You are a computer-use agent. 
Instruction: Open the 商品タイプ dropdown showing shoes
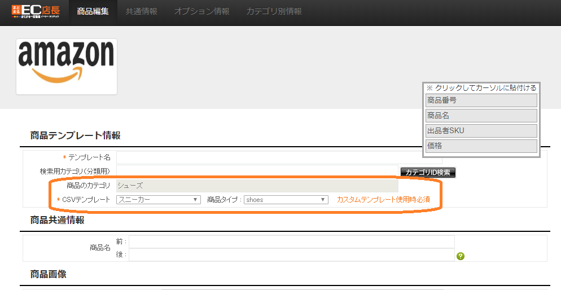click(286, 200)
